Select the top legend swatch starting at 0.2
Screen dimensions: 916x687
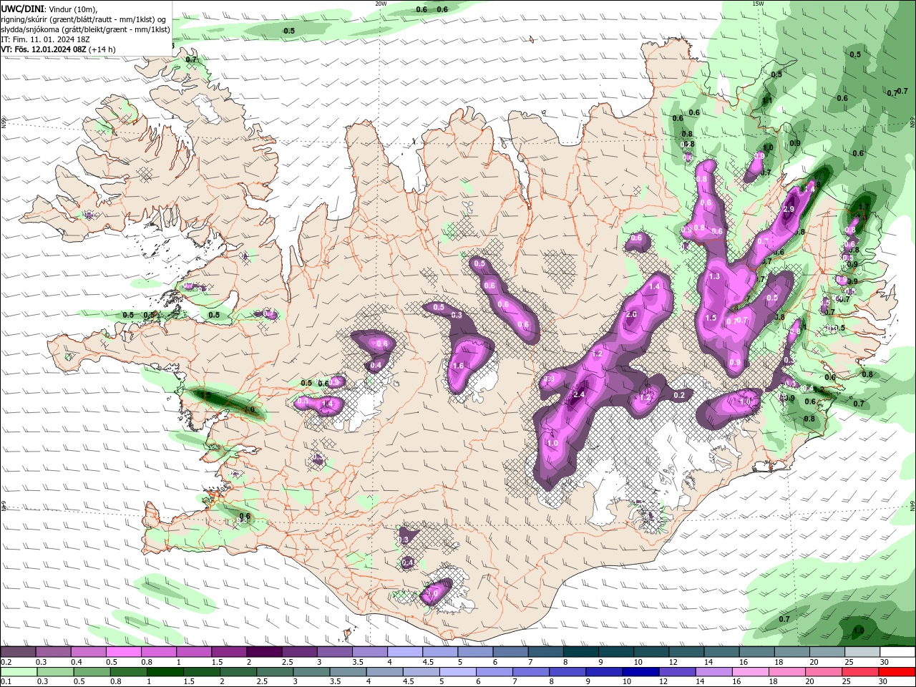click(18, 652)
